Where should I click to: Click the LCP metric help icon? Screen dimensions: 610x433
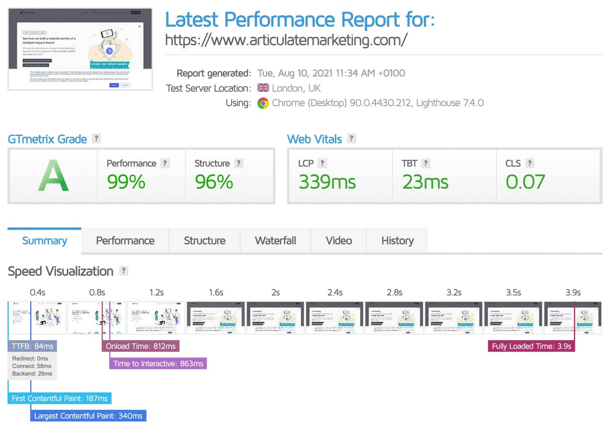[x=322, y=163]
